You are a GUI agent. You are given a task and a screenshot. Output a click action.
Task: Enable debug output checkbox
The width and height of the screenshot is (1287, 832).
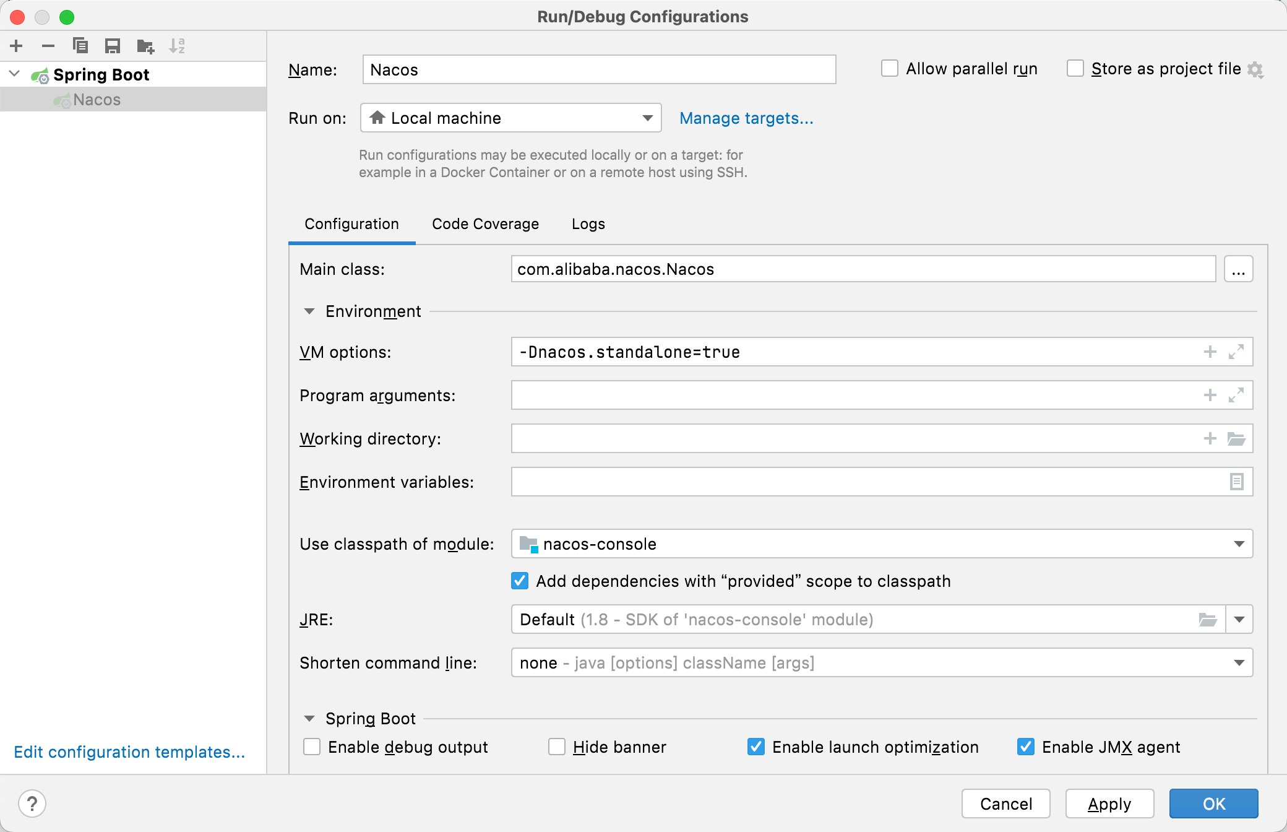312,747
